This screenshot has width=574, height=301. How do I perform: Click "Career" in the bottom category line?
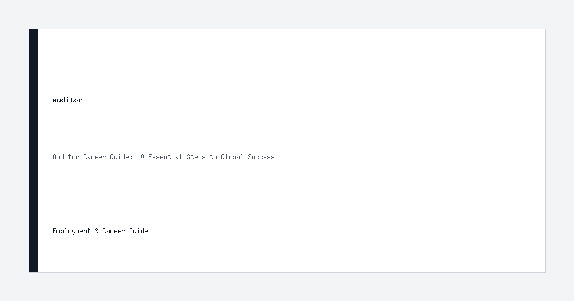(114, 231)
